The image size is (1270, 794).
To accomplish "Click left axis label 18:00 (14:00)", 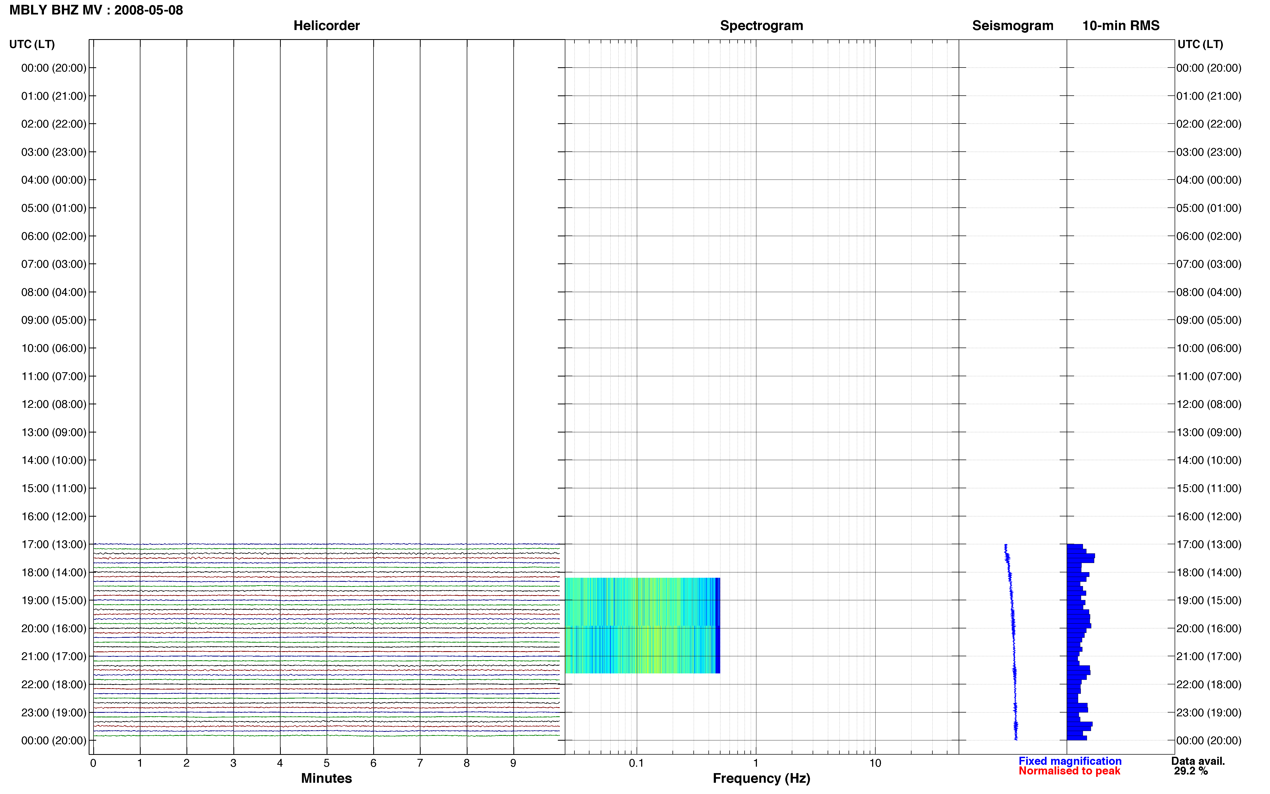I will point(54,572).
